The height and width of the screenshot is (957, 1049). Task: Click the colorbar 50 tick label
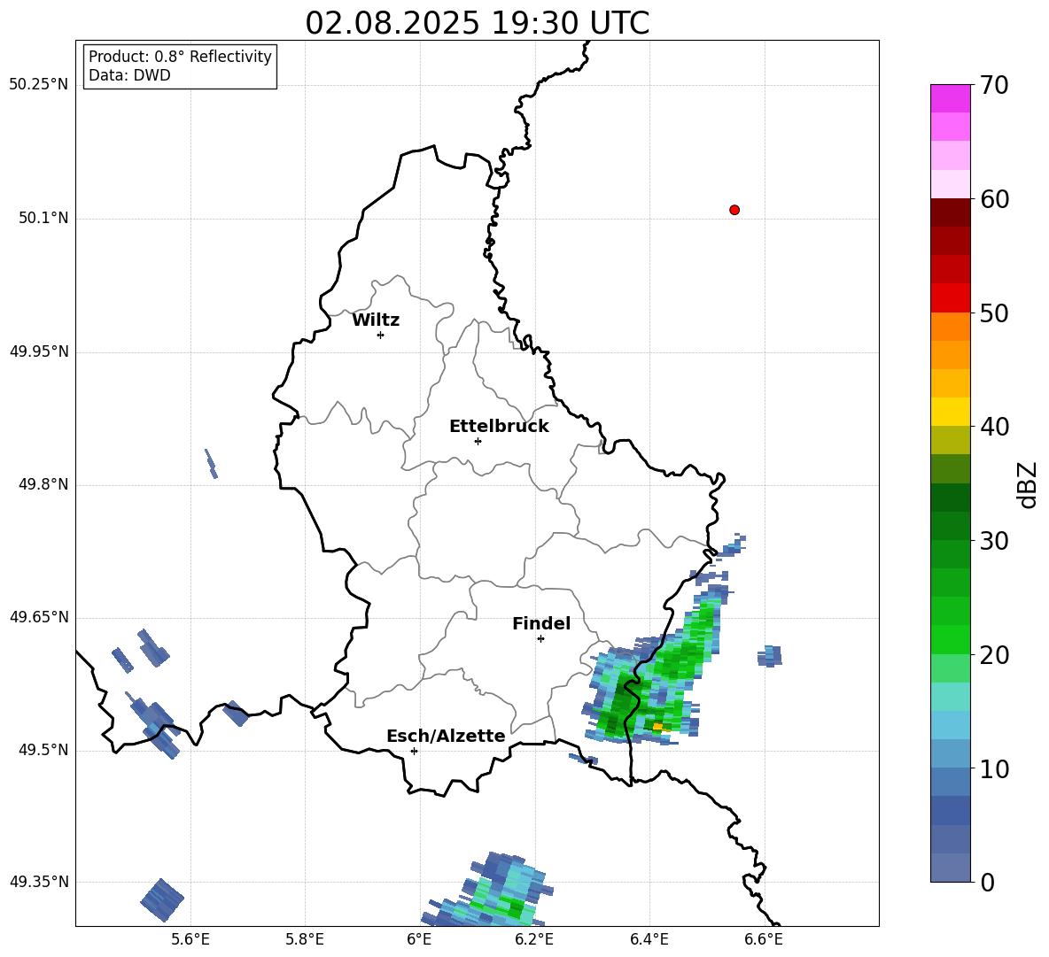(x=994, y=313)
